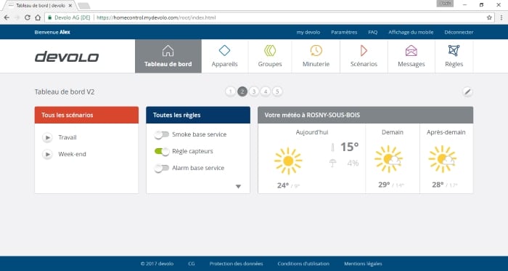Screen dimensions: 508x271
Task: Click the Tableau de bord V2 title
Action: click(65, 92)
